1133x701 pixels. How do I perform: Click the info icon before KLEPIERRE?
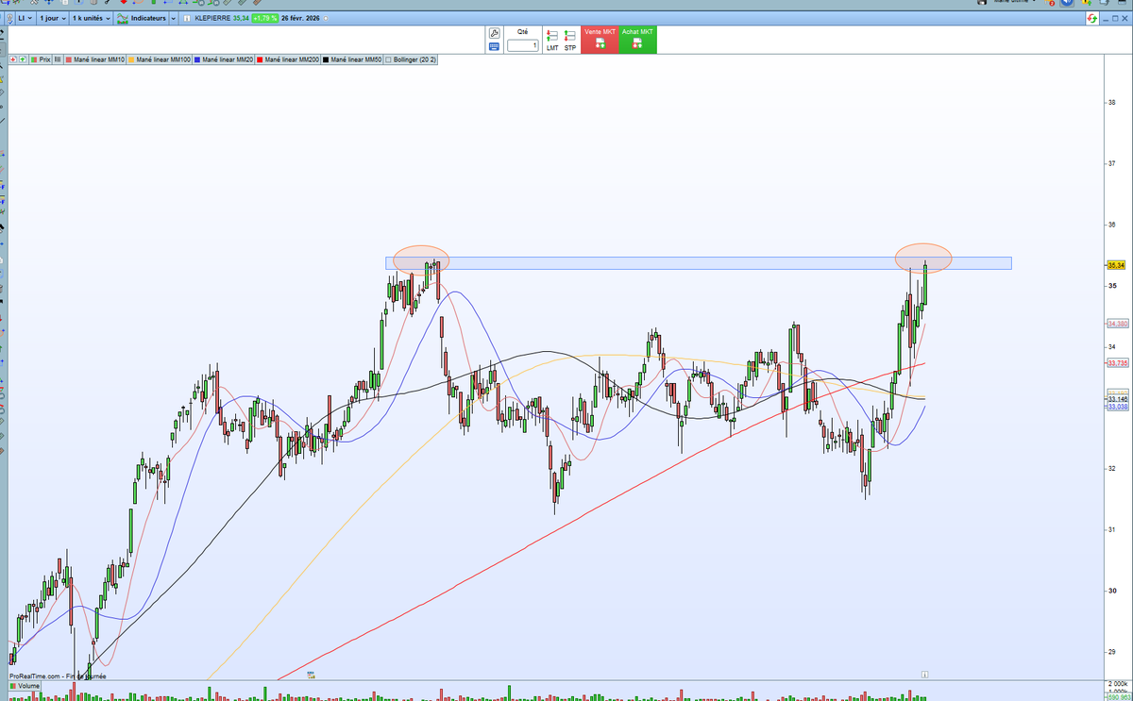[x=187, y=18]
